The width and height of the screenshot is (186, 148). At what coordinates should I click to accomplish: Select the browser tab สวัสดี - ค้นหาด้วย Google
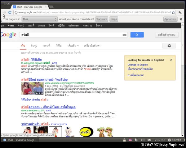tap(29, 7)
